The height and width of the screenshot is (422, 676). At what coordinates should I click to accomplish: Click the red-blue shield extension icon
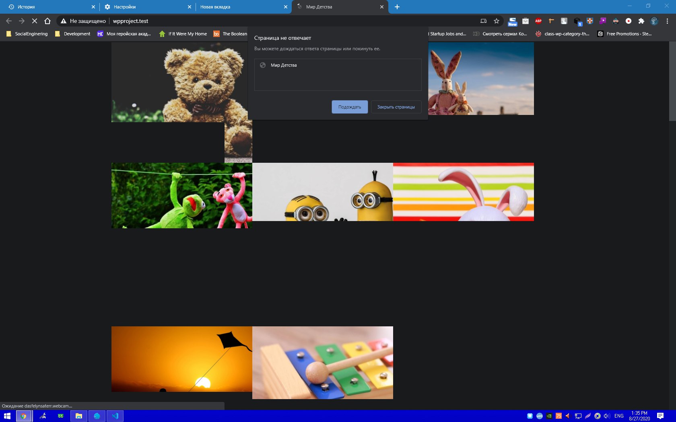590,21
